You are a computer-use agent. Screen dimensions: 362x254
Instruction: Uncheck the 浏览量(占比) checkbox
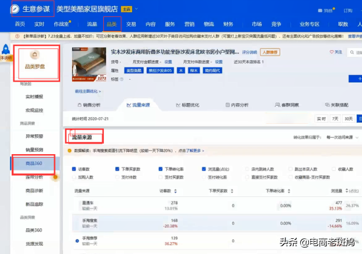pos(204,169)
